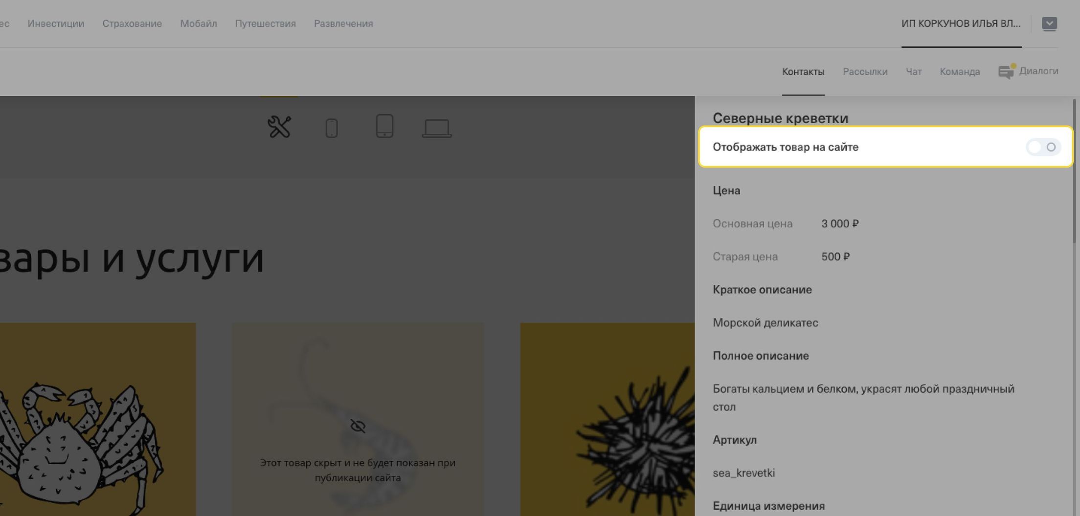This screenshot has height=516, width=1080.
Task: Select account ИП КОРКУНОВ ИЛЬЯ ВЛ...
Action: pyautogui.click(x=961, y=23)
